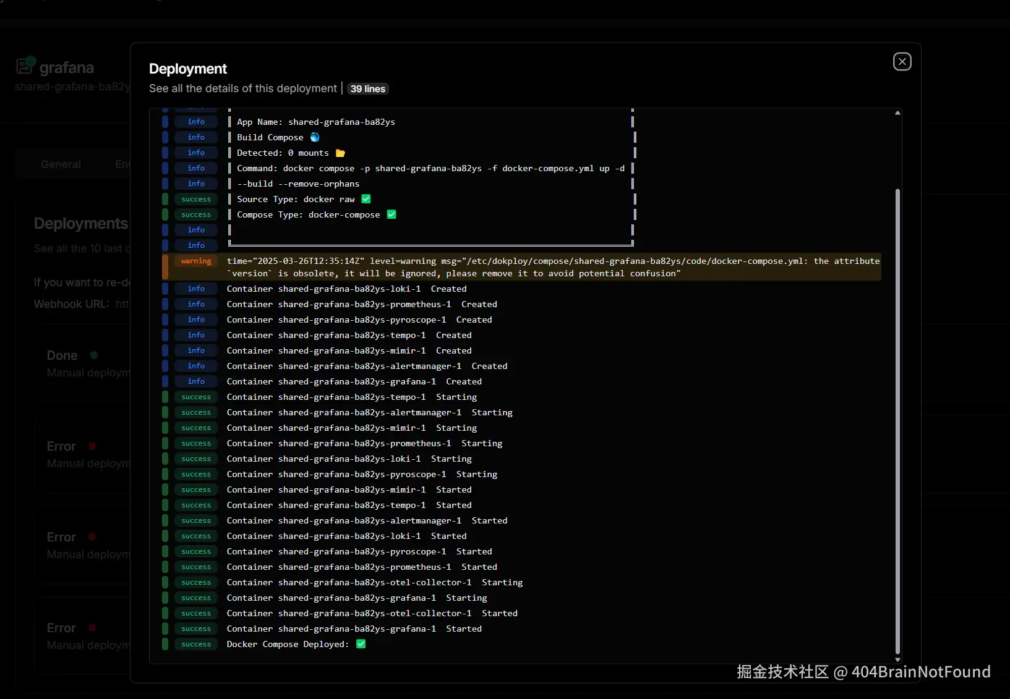
Task: Select the 'Command: docker compose -p' log line
Action: tap(430, 168)
